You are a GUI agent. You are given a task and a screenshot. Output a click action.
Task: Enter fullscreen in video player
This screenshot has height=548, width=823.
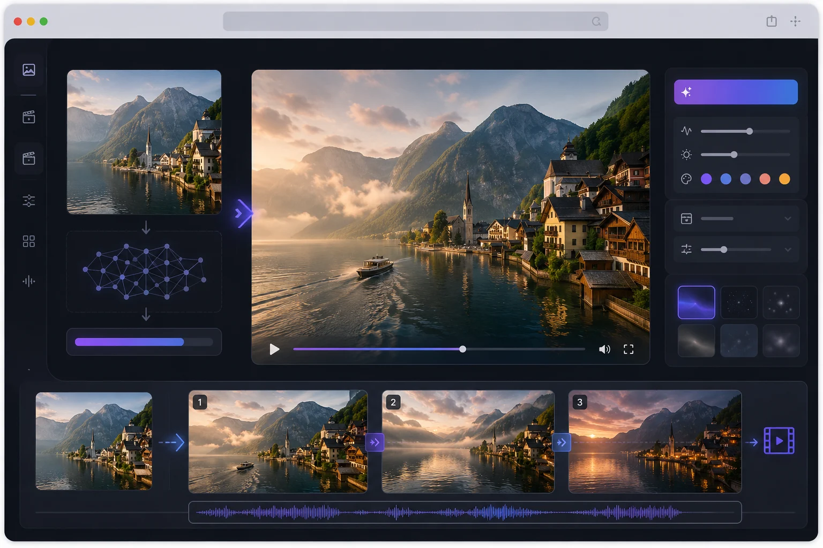pyautogui.click(x=629, y=349)
